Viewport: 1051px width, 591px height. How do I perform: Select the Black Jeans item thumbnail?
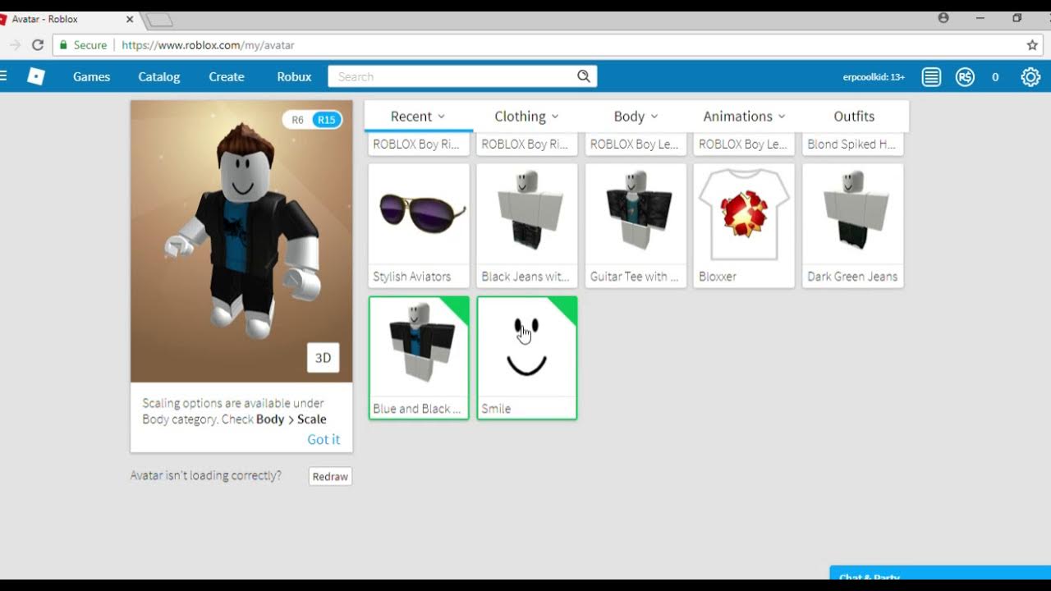(x=527, y=215)
